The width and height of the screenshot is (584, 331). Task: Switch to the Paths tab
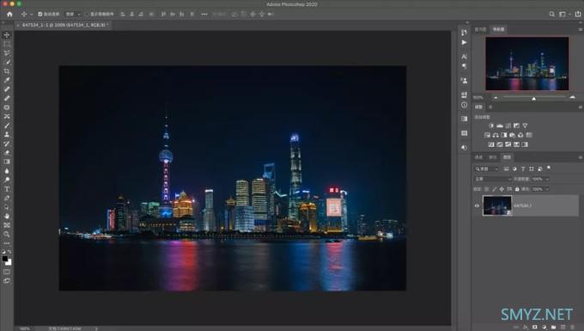click(493, 157)
